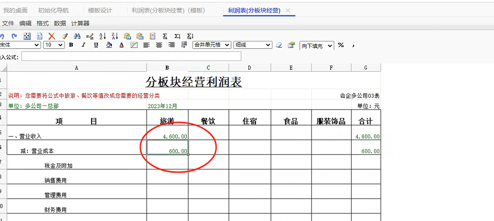Click the grid selection icon in the toolbar
Image resolution: width=494 pixels, height=221 pixels.
click(27, 36)
